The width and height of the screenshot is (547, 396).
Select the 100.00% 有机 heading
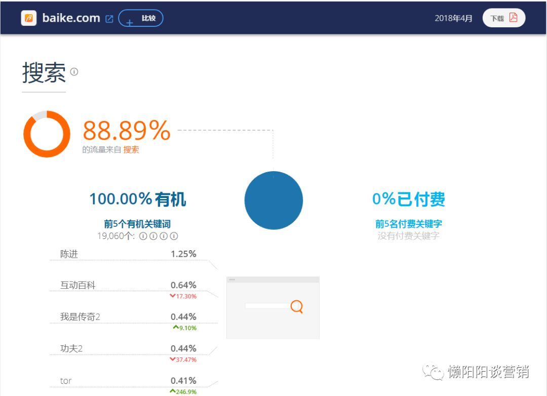(x=138, y=199)
